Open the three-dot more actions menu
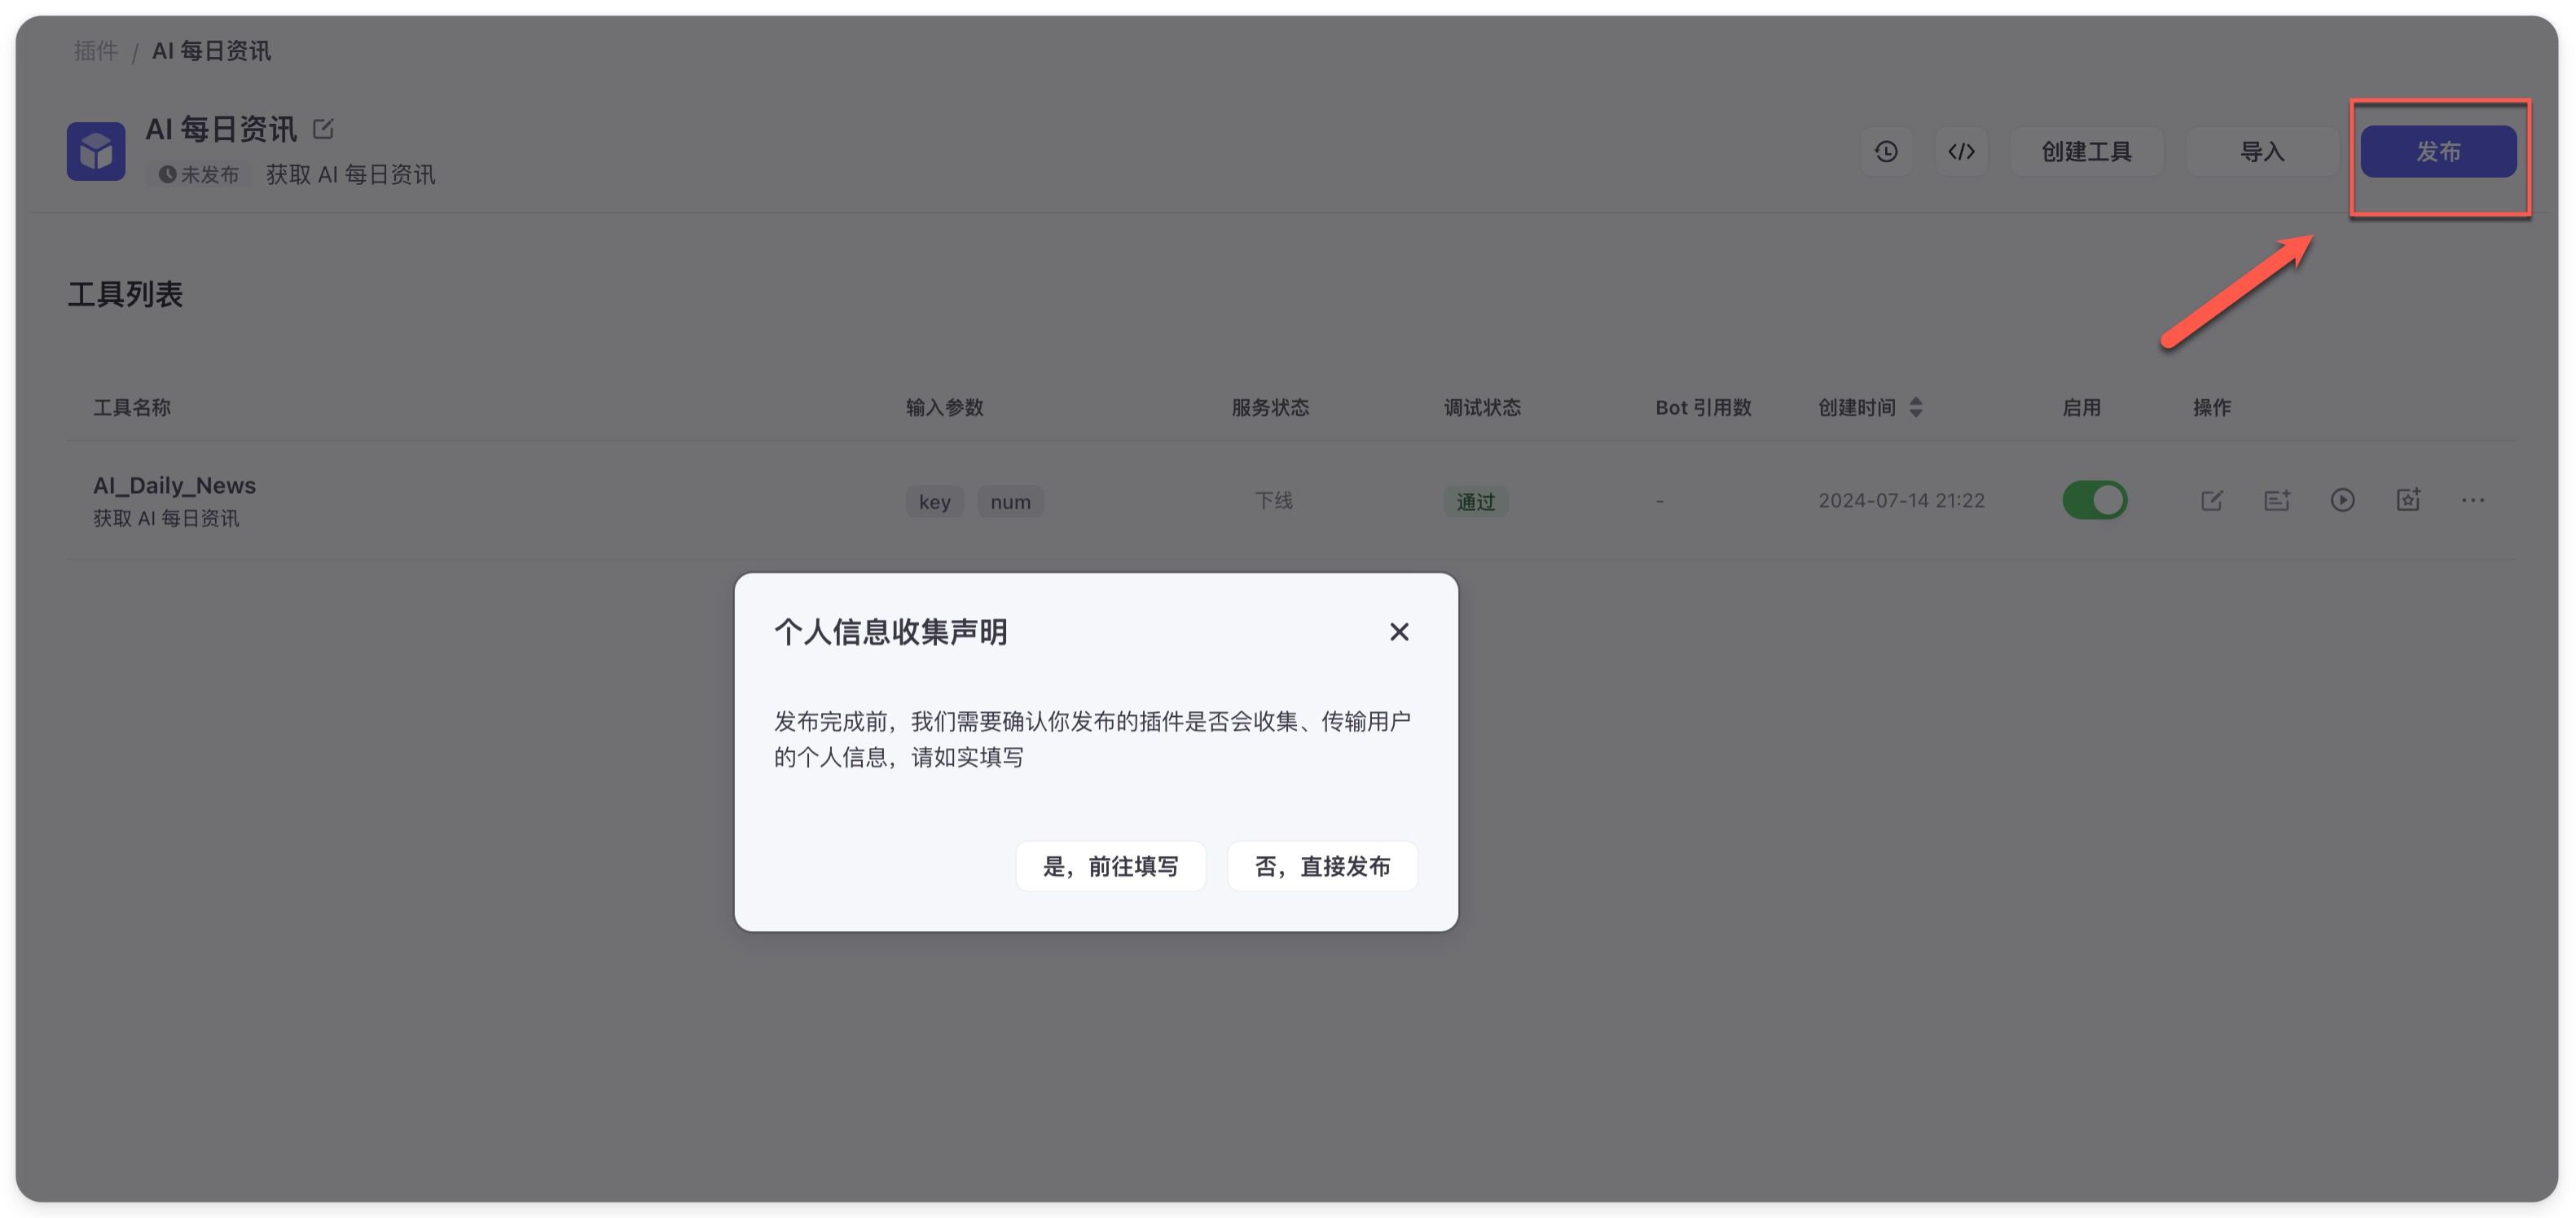Image resolution: width=2576 pixels, height=1218 pixels. (2473, 500)
